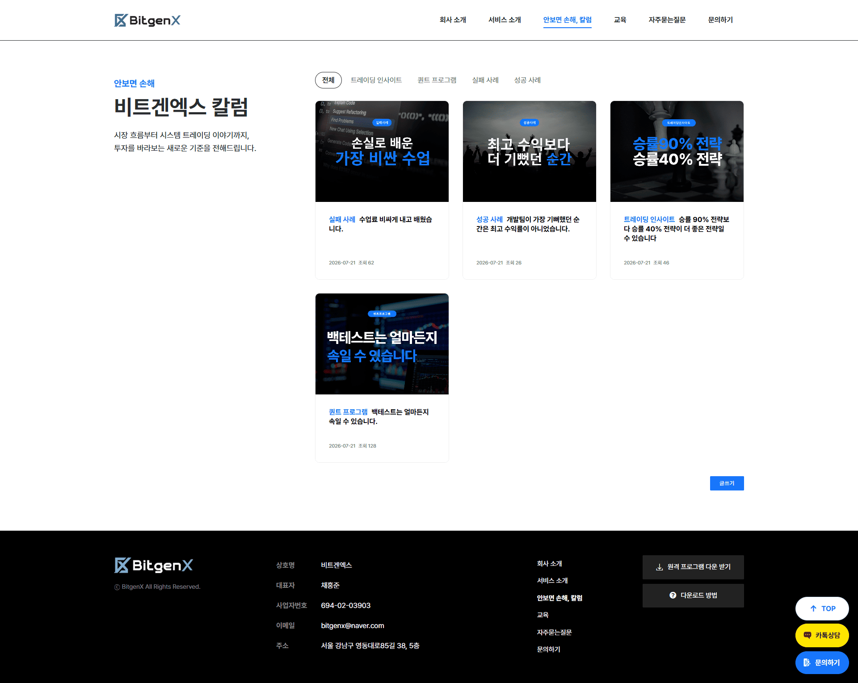Click footer link 문의하기
The image size is (858, 683).
click(x=548, y=649)
